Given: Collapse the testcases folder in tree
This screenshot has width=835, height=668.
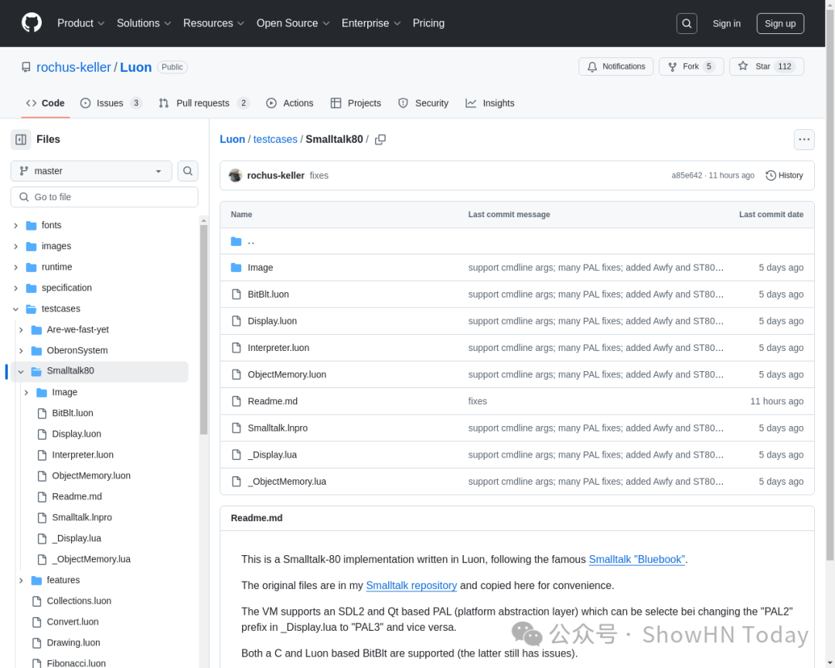Looking at the screenshot, I should tap(16, 309).
